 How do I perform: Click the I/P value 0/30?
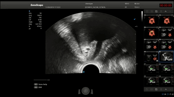click(x=40, y=20)
